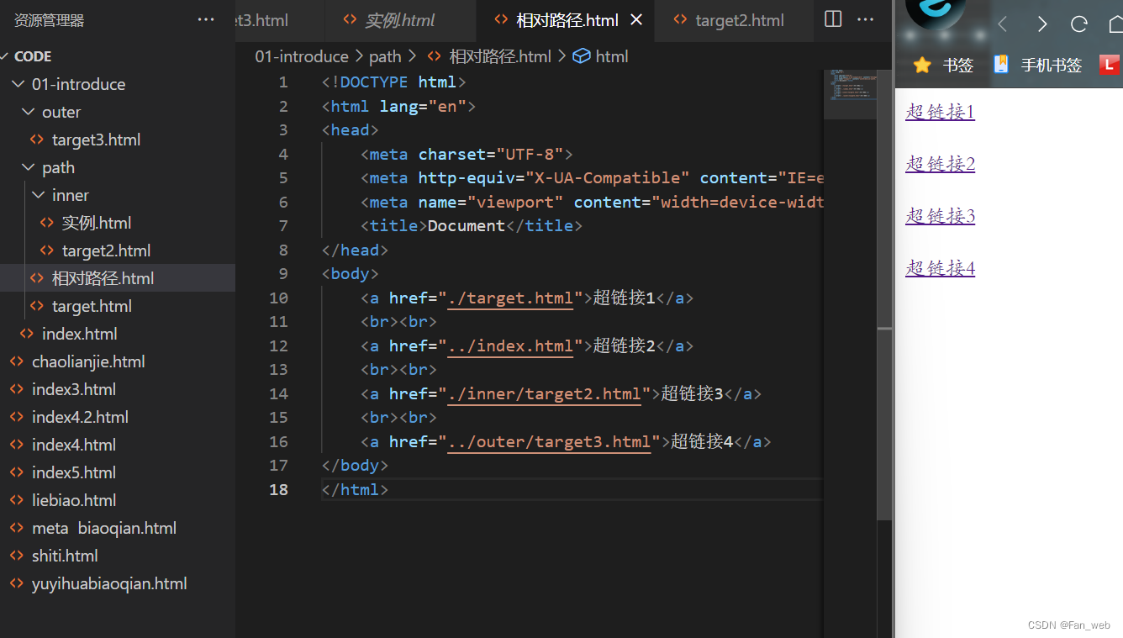Click 超链接4 link in browser
The height and width of the screenshot is (638, 1123).
coord(940,268)
